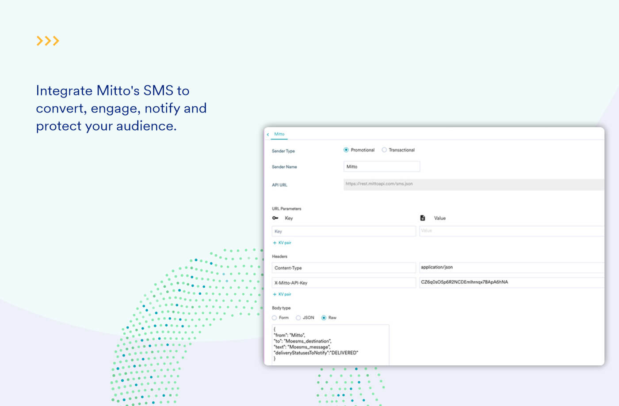Click the orange triple chevron logo

(48, 41)
